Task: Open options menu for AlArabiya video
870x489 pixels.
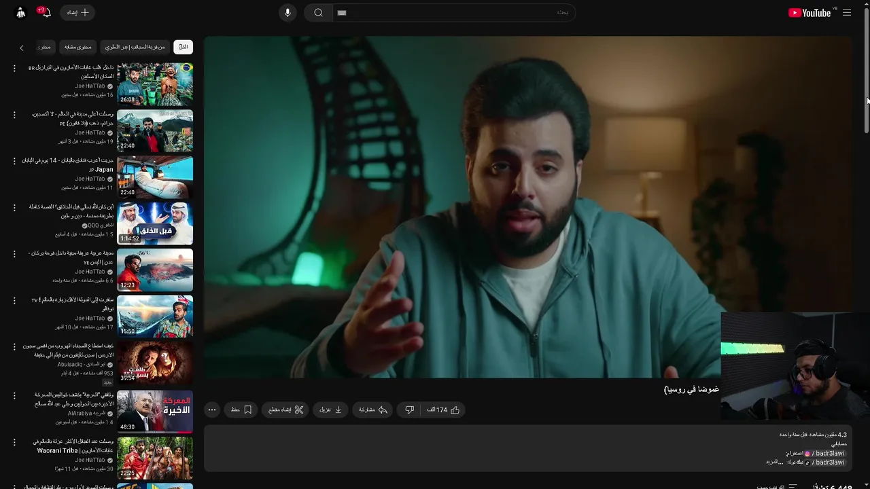Action: (14, 395)
